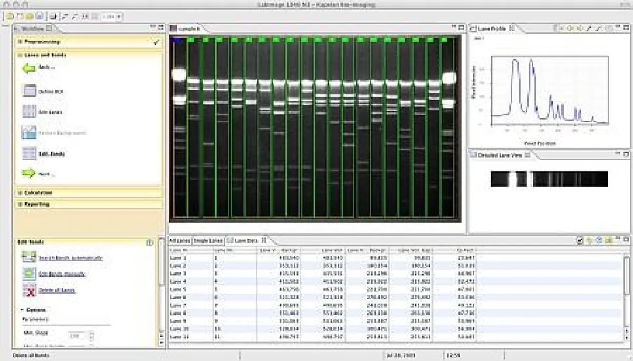The width and height of the screenshot is (633, 361).
Task: Open the Edit Lanes step icon
Action: tap(29, 112)
